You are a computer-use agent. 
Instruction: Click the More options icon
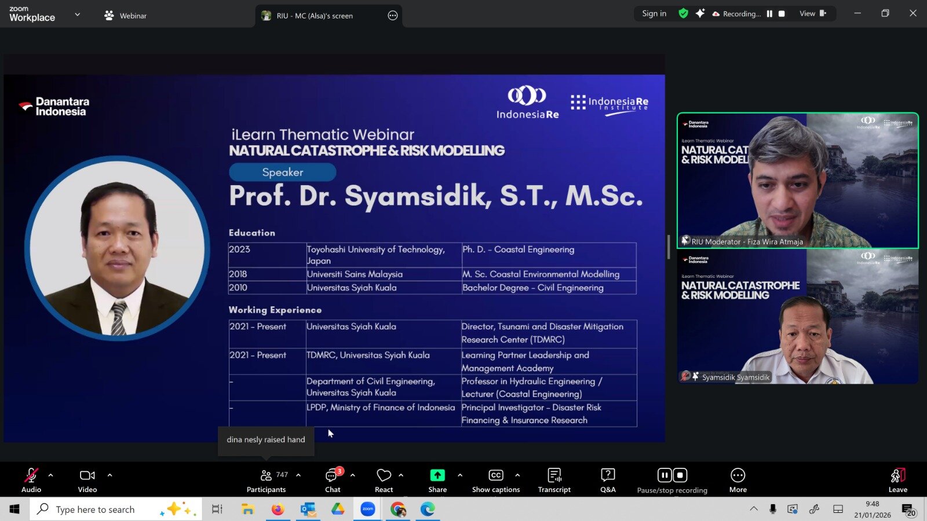738,480
